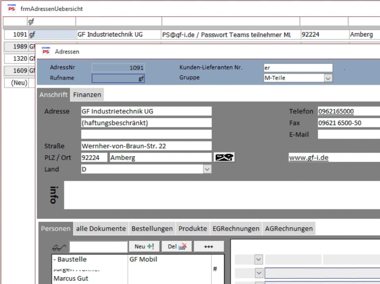This screenshot has width=380, height=284.
Task: Click the PS icon in Adressen title
Action: [46, 51]
